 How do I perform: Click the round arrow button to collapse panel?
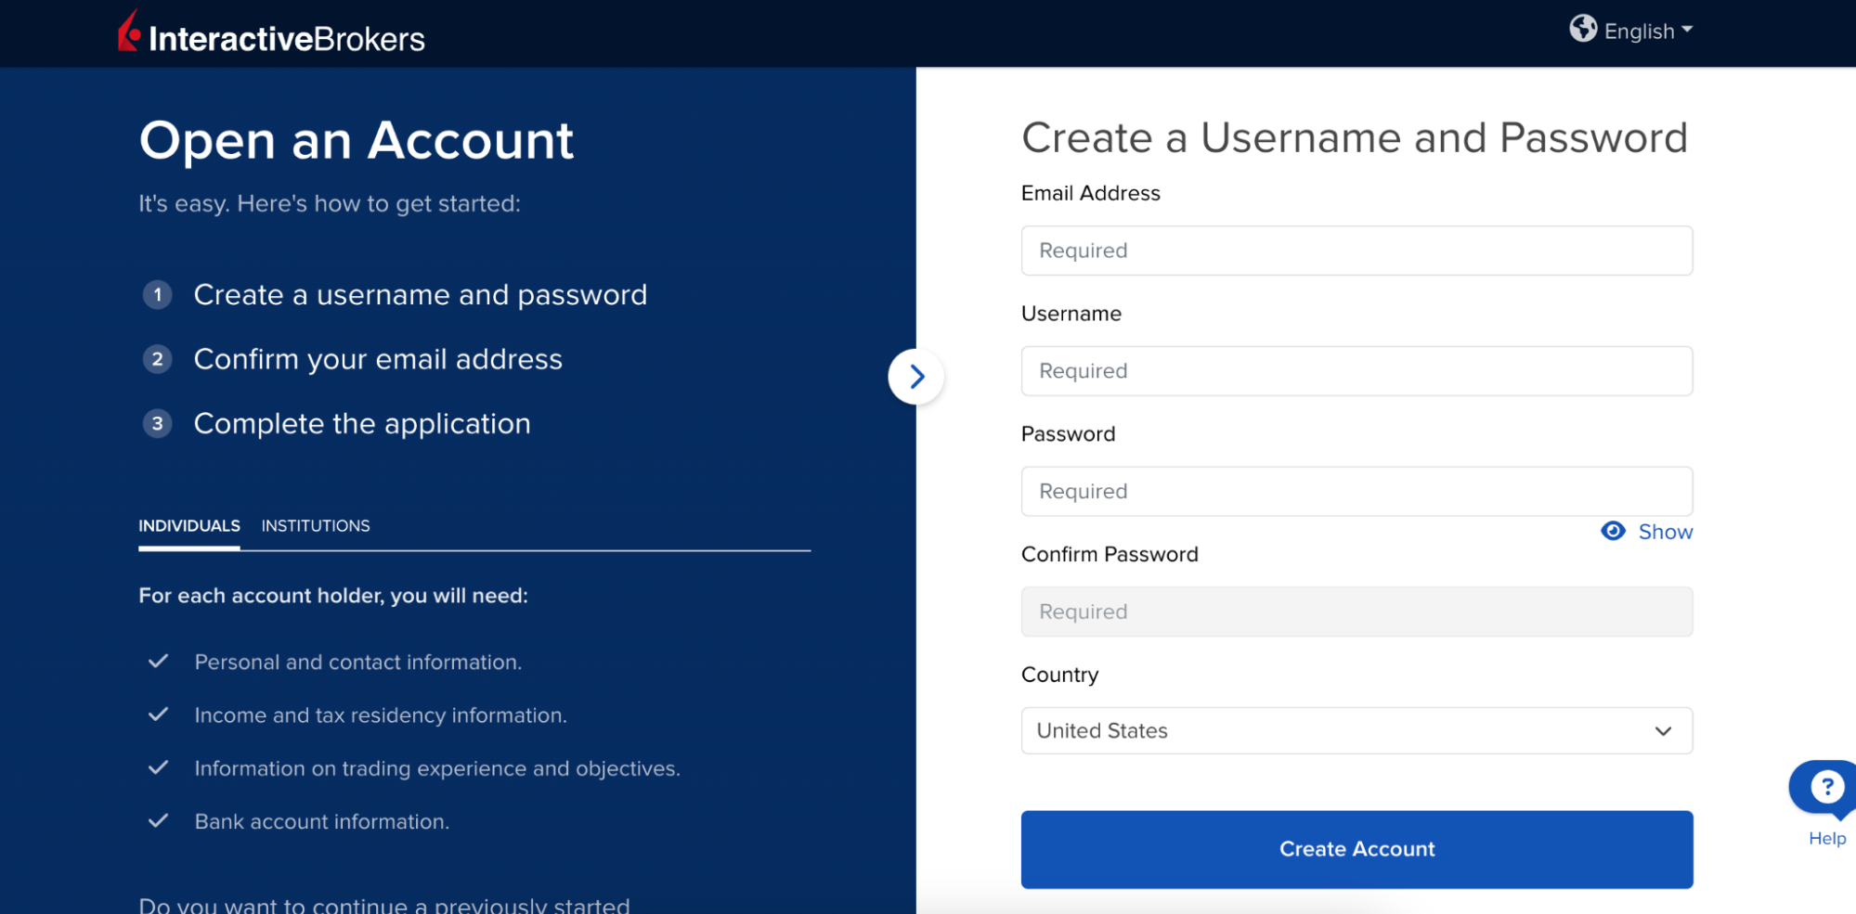(x=916, y=376)
